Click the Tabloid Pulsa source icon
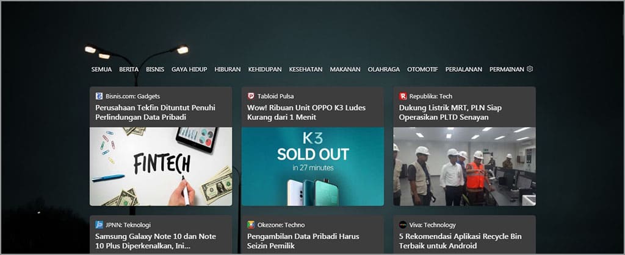The height and width of the screenshot is (255, 625). click(x=251, y=96)
